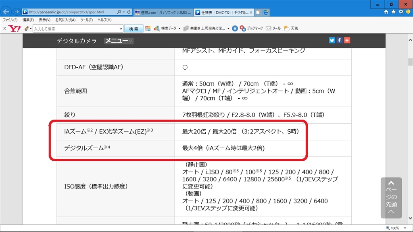The image size is (413, 232).
Task: Click 検索データ in the Yahoo toolbar
Action: click(165, 29)
